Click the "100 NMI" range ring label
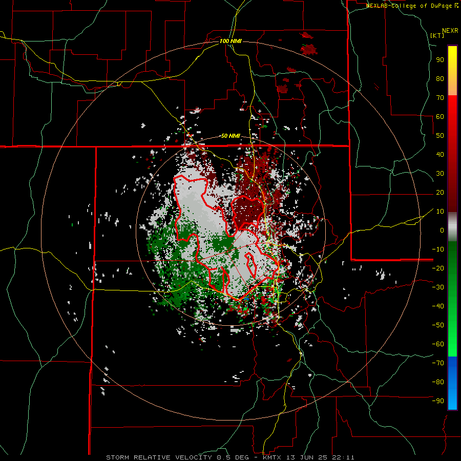The width and height of the screenshot is (461, 461). 230,41
